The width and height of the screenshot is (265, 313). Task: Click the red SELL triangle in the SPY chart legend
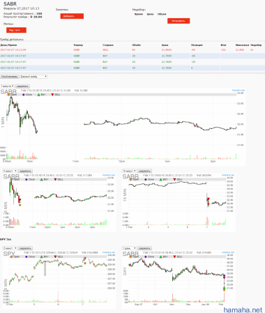click(55, 257)
